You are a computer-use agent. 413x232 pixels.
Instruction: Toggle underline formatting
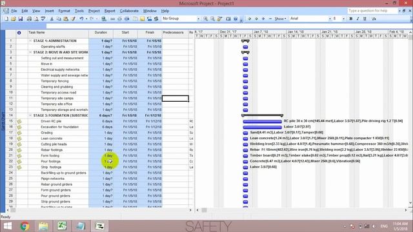point(365,19)
